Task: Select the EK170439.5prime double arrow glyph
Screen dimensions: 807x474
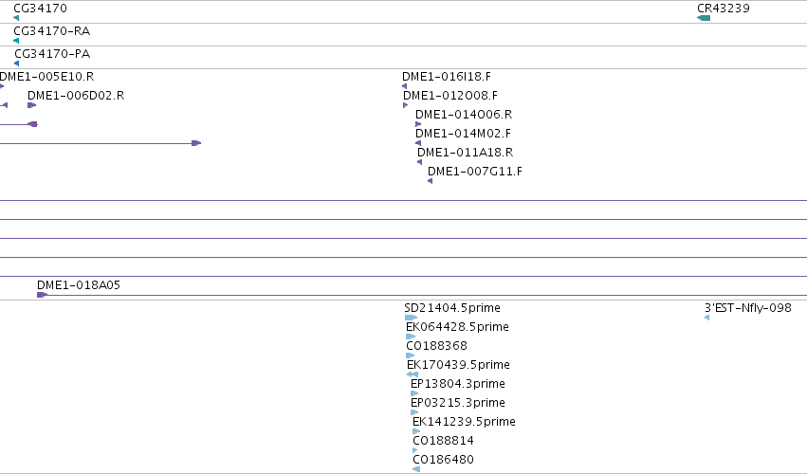Action: tap(413, 374)
